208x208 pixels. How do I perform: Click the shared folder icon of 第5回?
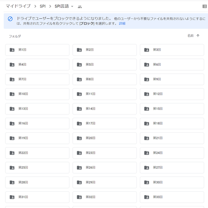click(79, 64)
